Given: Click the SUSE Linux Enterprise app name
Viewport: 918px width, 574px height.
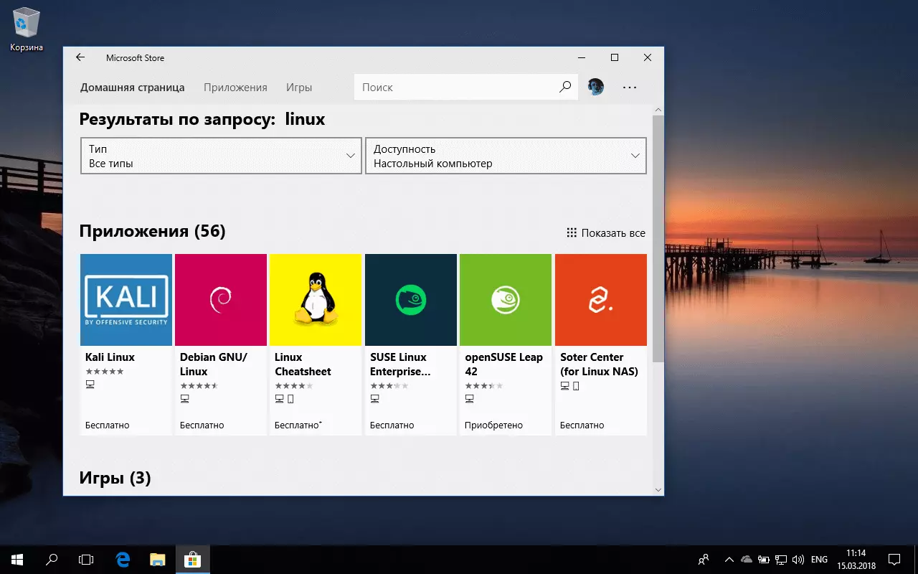Looking at the screenshot, I should (400, 364).
